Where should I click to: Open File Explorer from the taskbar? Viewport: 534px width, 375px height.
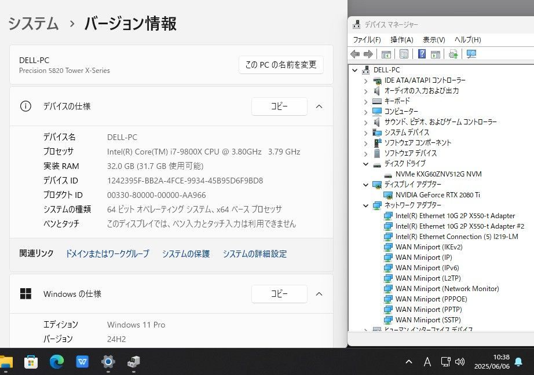(6, 362)
